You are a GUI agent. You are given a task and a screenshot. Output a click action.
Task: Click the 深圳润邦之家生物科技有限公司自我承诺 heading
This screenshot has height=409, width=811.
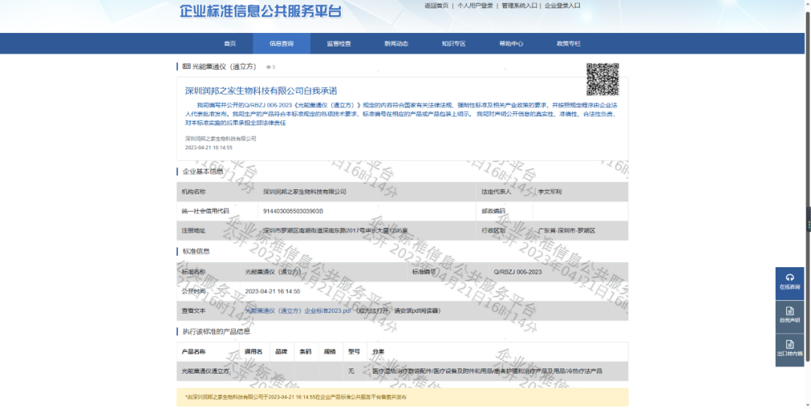(x=261, y=91)
